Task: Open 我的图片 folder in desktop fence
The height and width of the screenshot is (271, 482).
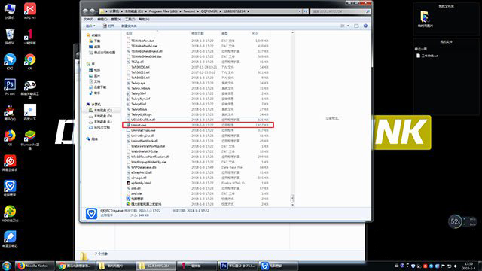Action: point(425,18)
